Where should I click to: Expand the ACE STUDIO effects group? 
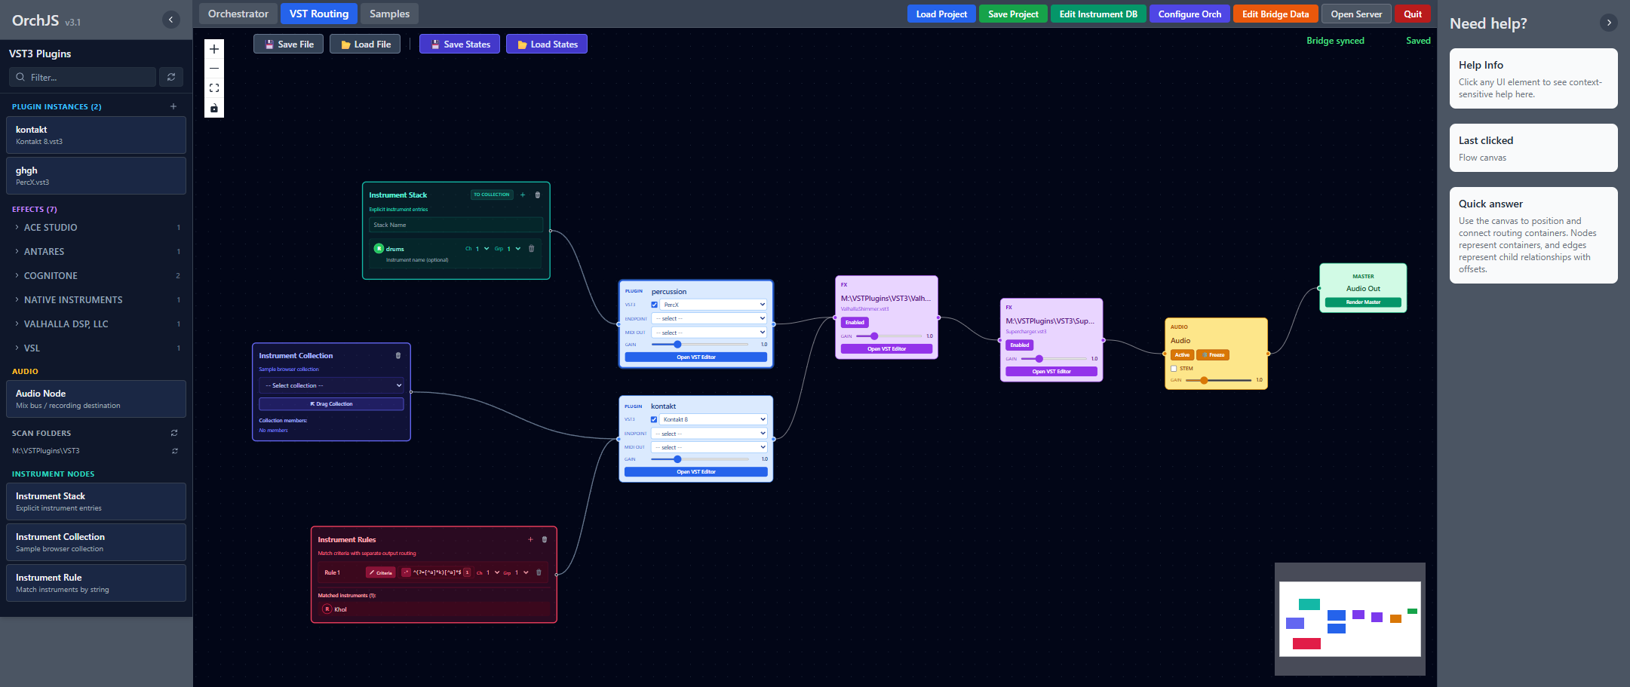[97, 227]
